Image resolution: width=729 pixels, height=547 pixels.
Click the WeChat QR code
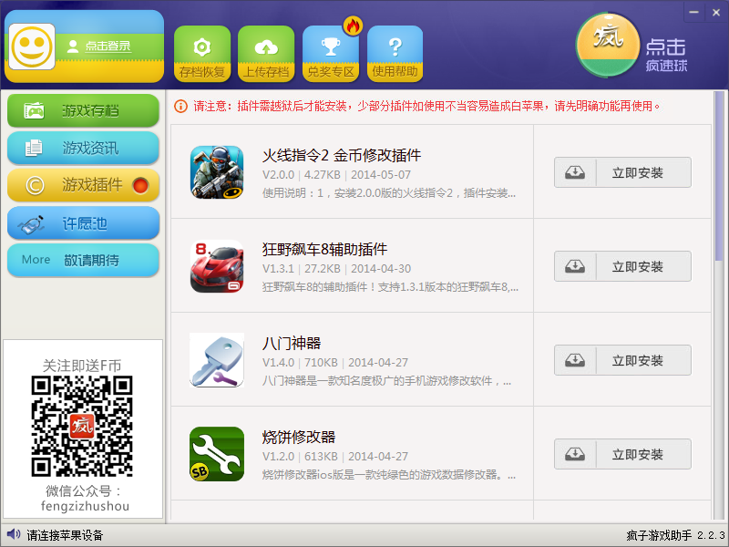click(x=82, y=426)
